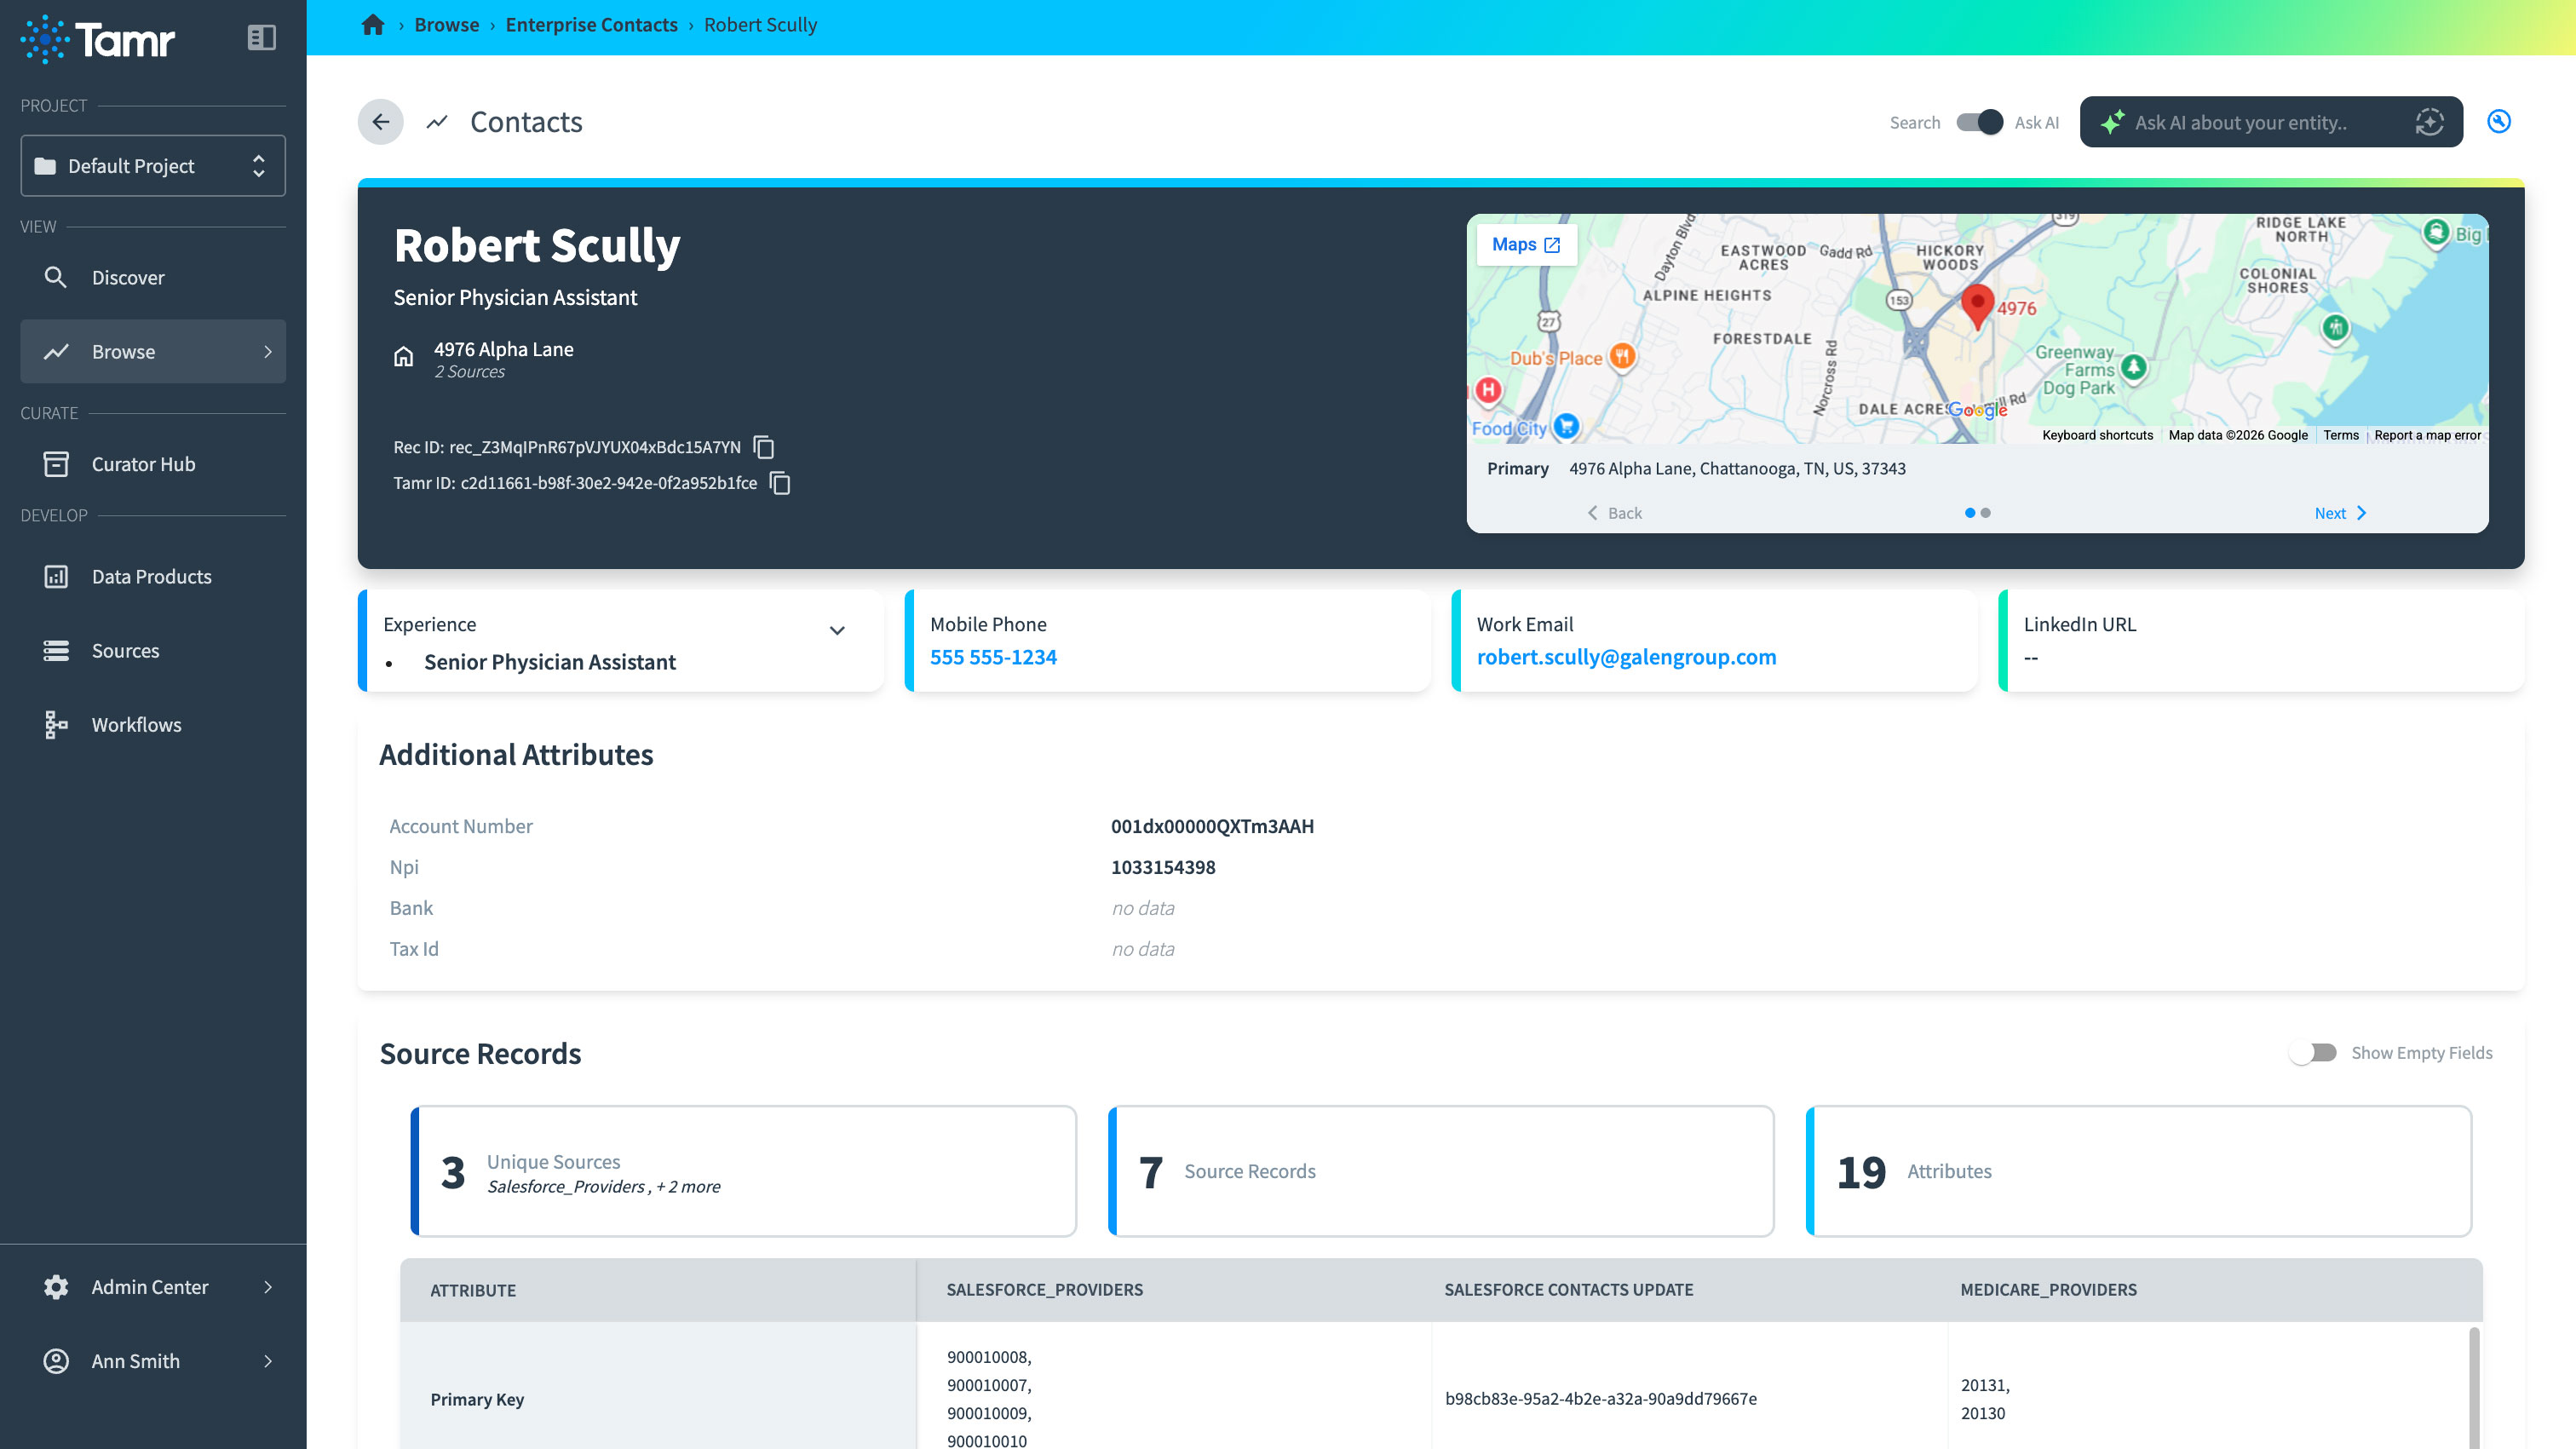Open the Default Project dropdown
This screenshot has width=2576, height=1449.
click(x=153, y=166)
